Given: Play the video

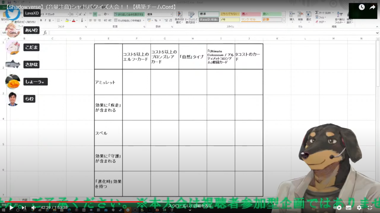Looking at the screenshot, I should (x=11, y=208).
